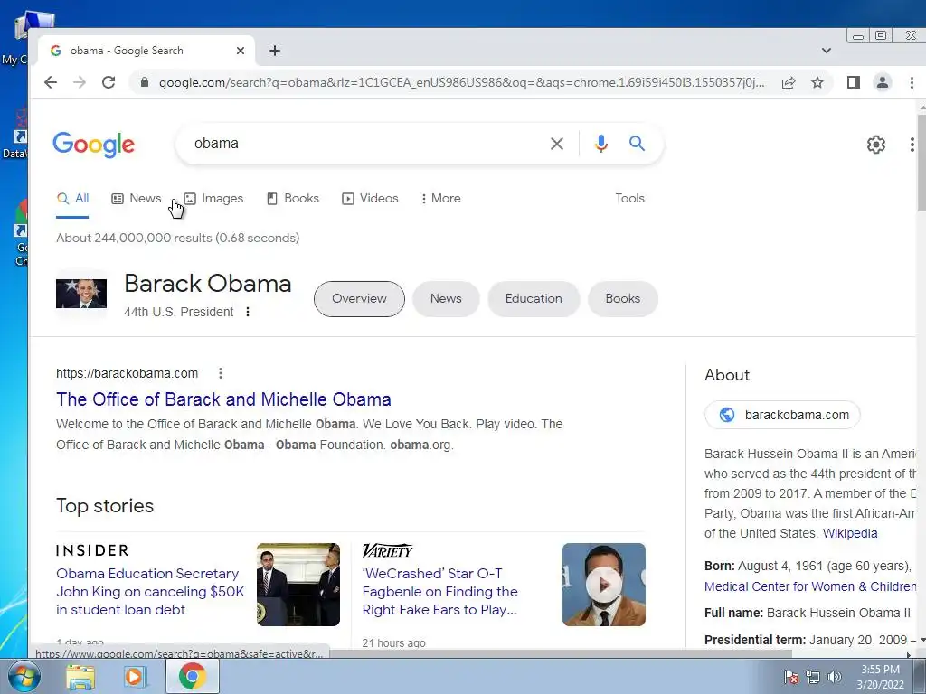The width and height of the screenshot is (926, 694).
Task: Open the media player taskbar icon
Action: pyautogui.click(x=134, y=677)
